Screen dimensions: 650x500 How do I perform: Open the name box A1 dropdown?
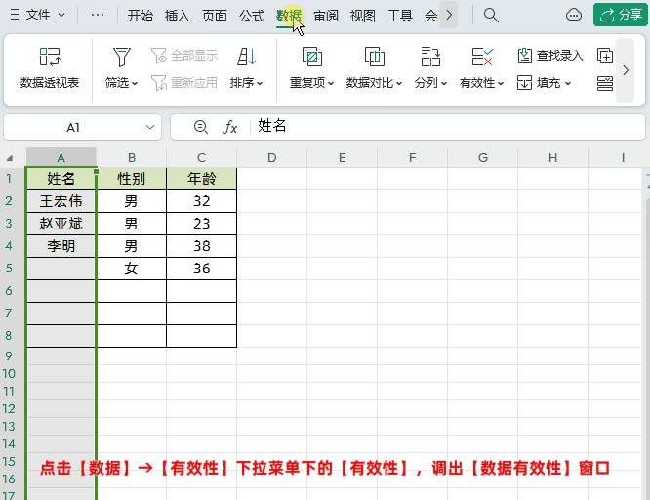(150, 127)
